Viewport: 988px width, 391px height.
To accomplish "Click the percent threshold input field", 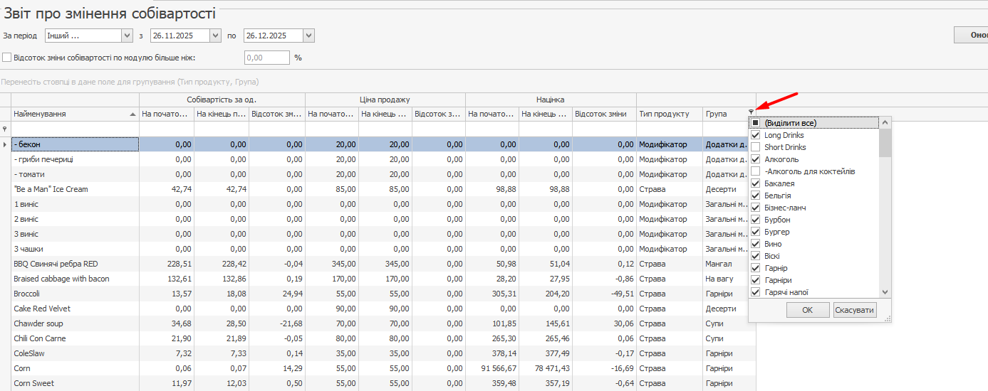I will coord(266,58).
